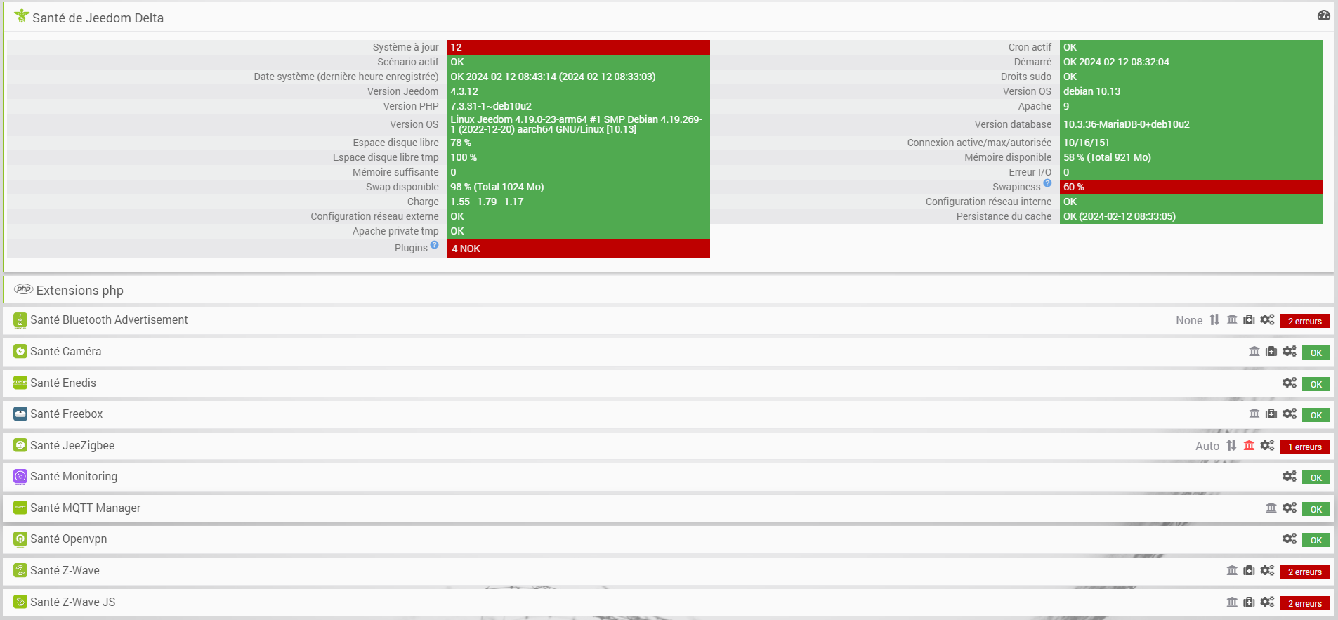Click the red columned building icon for JeeZigbee
Image resolution: width=1338 pixels, height=620 pixels.
pyautogui.click(x=1249, y=445)
